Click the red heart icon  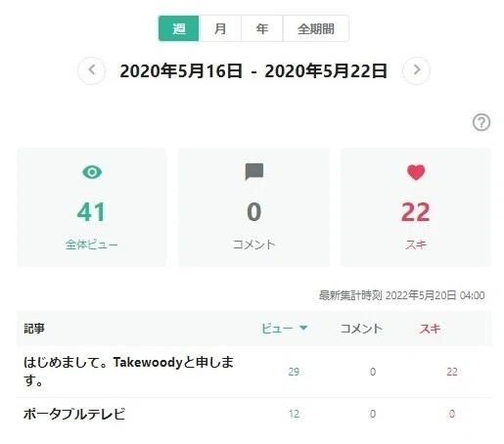(416, 172)
